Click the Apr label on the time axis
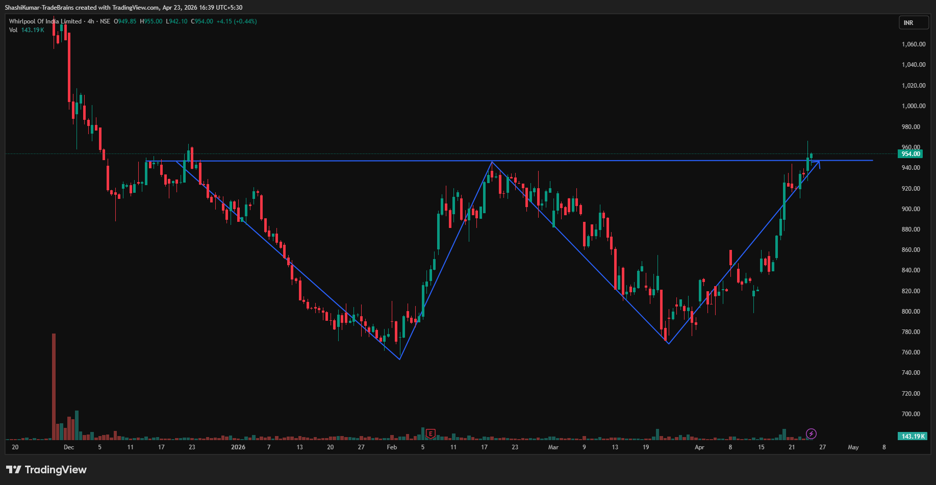 [x=699, y=447]
